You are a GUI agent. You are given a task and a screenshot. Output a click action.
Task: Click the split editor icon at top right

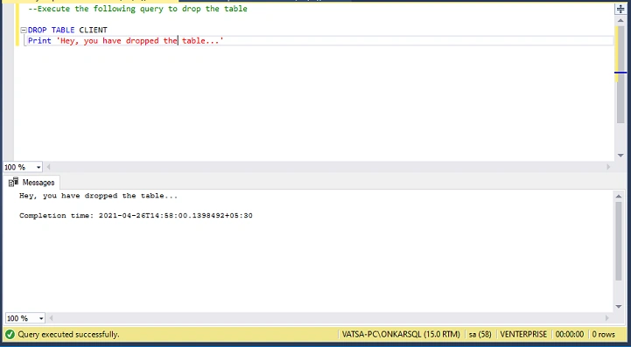click(620, 10)
